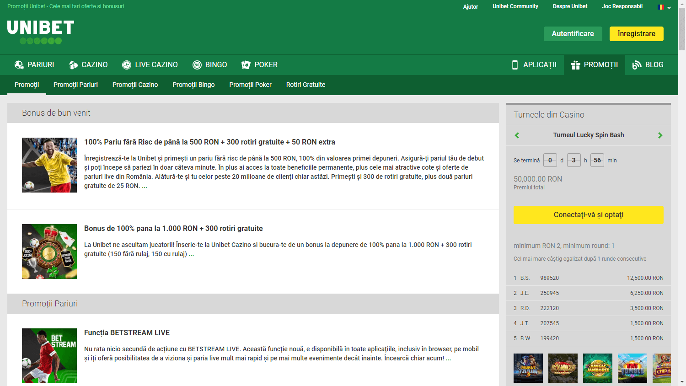Expand the language selector chevron
This screenshot has width=686, height=386.
point(668,8)
